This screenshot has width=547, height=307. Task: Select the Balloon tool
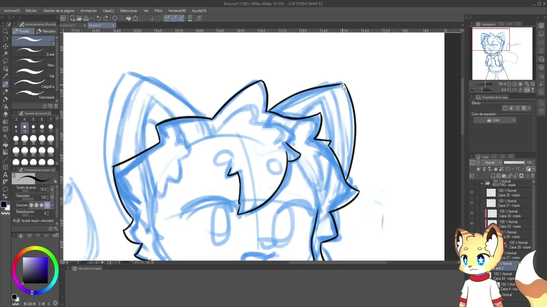point(6,189)
